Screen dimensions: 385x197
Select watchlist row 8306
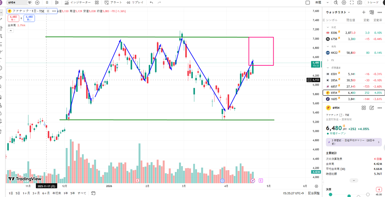(x=354, y=33)
